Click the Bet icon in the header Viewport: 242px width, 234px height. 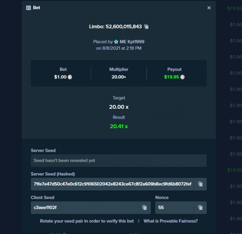29,8
